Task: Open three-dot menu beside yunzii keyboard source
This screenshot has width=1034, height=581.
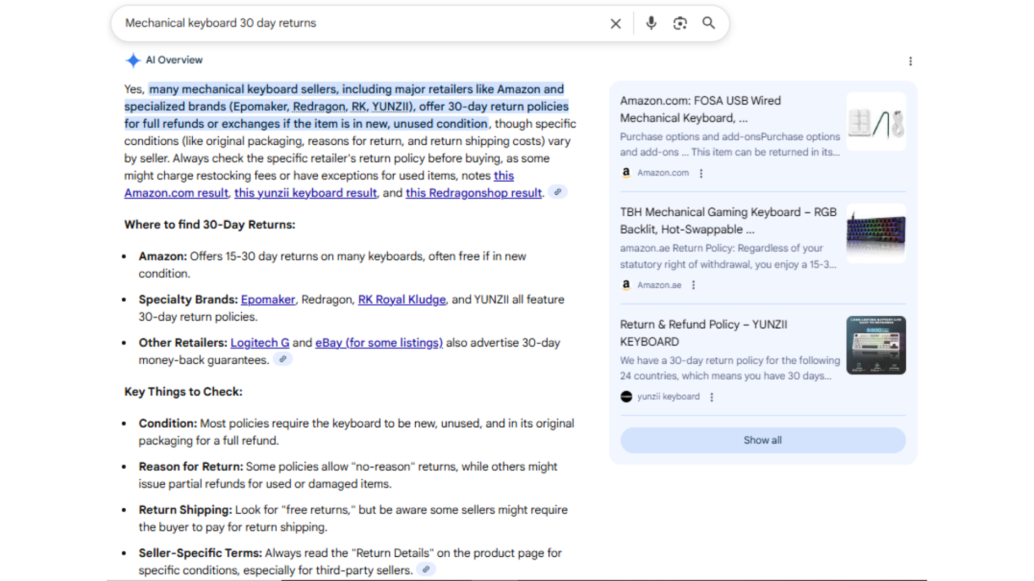Action: (x=711, y=397)
